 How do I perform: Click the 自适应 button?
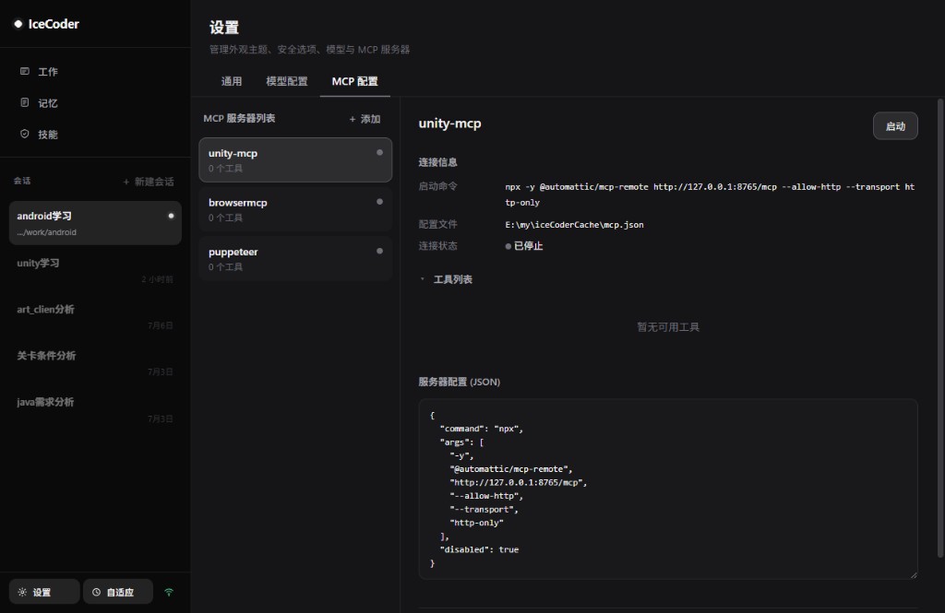tap(118, 592)
